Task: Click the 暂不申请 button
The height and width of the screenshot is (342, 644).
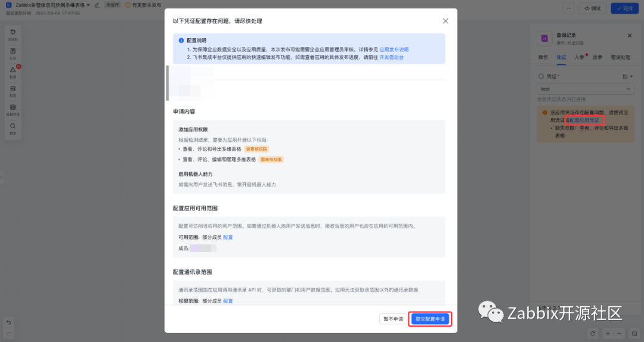Action: (393, 319)
